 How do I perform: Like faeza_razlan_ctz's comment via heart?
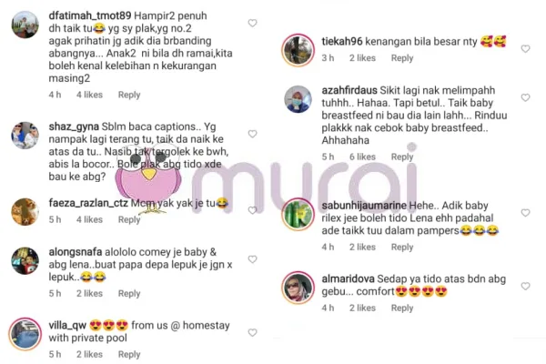[x=252, y=210]
